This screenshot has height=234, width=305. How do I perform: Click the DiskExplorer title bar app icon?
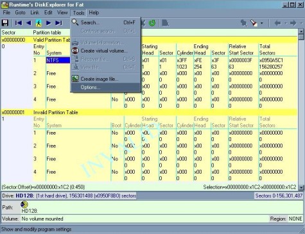4,4
